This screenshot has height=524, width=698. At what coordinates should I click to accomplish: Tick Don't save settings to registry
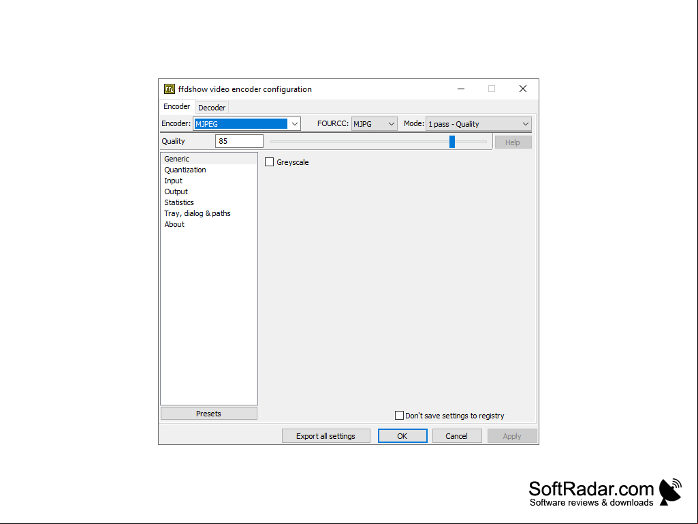(x=399, y=415)
